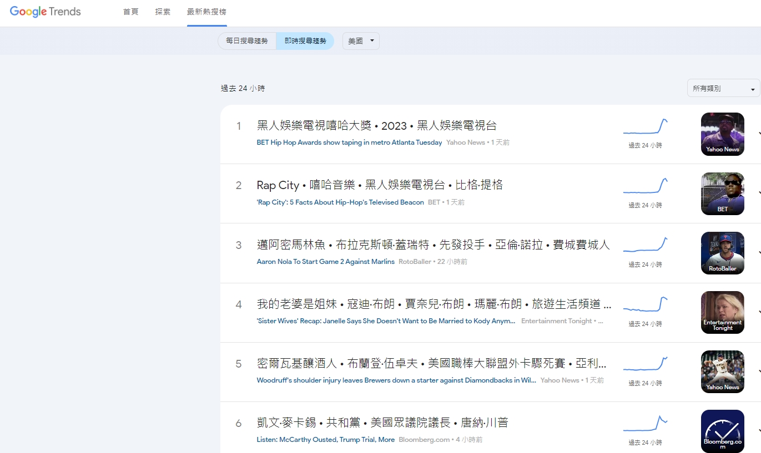Click the Bloomberg.com thumbnail image

(723, 431)
